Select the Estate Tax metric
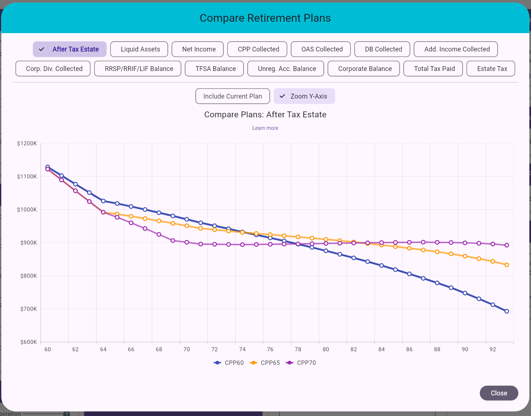531x416 pixels. click(x=491, y=68)
